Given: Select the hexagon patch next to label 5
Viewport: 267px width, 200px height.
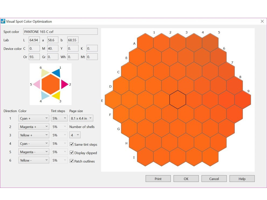Looking at the screenshot, I should pos(210,43).
